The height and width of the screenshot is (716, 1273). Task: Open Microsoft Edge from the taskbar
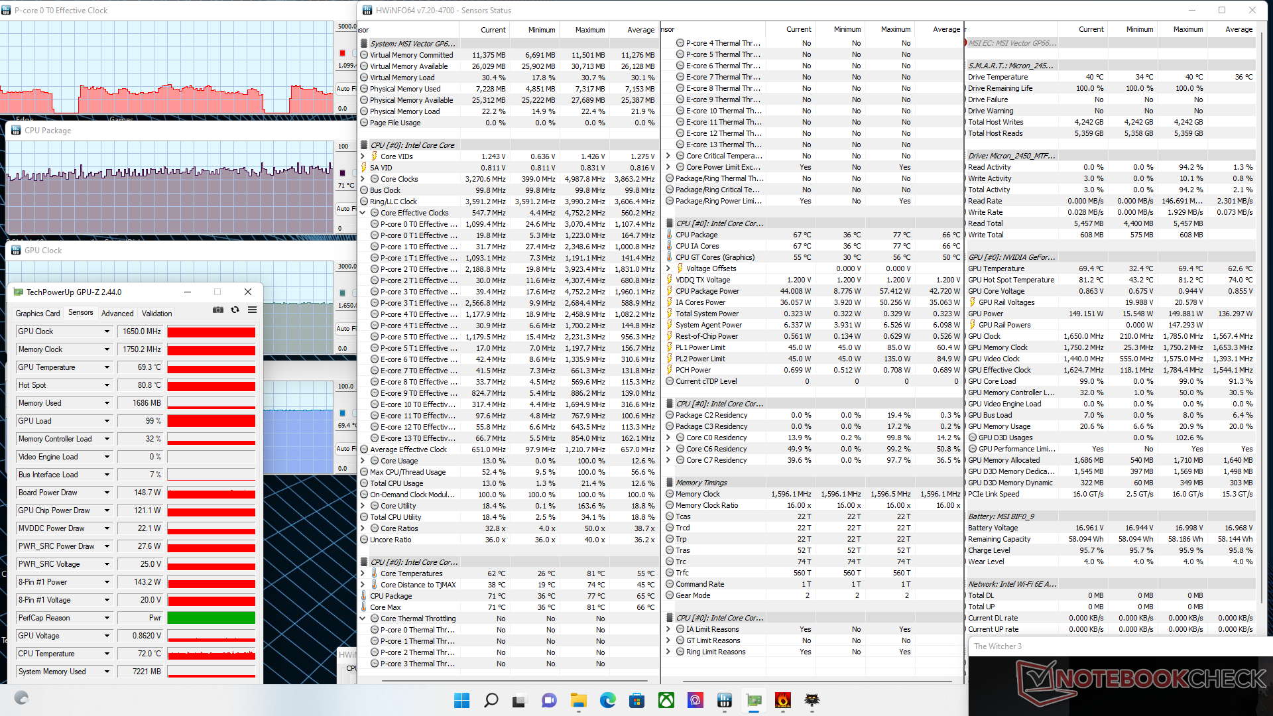coord(607,700)
